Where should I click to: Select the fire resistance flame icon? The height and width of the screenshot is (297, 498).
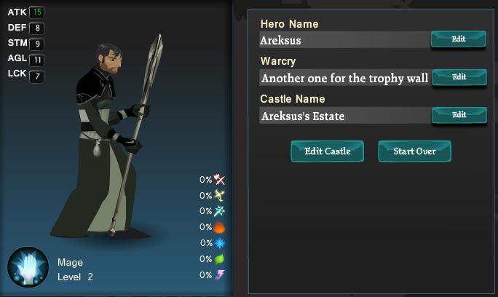(219, 227)
